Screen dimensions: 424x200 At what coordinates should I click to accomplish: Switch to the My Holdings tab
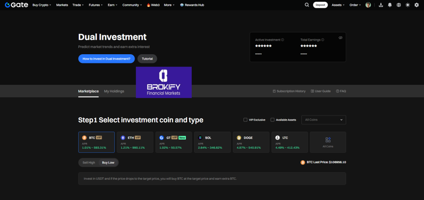pyautogui.click(x=114, y=91)
